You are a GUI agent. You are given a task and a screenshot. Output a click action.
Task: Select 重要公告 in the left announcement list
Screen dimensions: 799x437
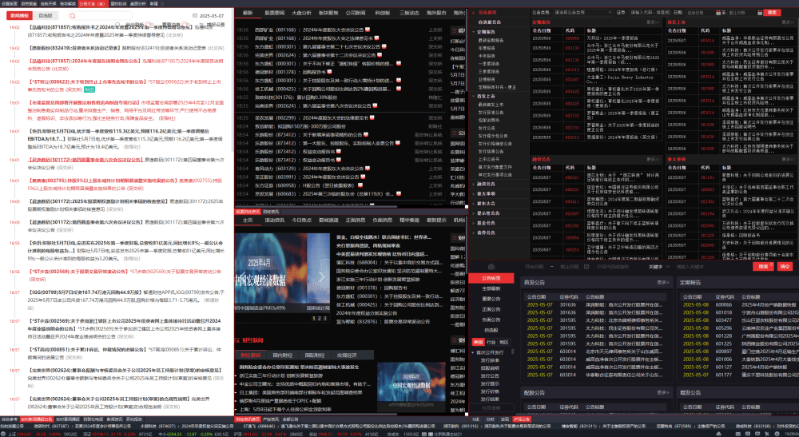click(491, 299)
